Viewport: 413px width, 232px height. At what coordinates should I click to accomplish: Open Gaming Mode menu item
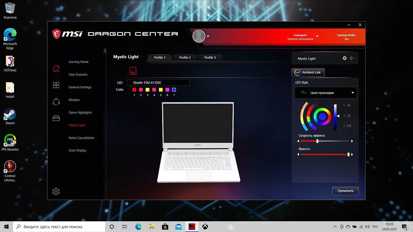point(78,62)
